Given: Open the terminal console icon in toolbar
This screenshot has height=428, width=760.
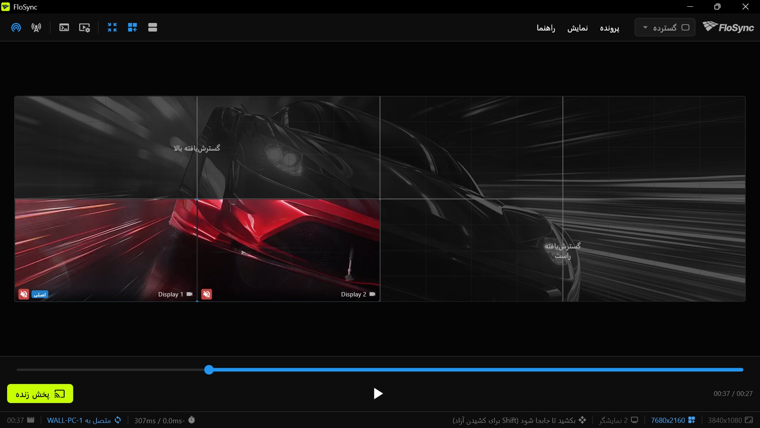Looking at the screenshot, I should [64, 27].
